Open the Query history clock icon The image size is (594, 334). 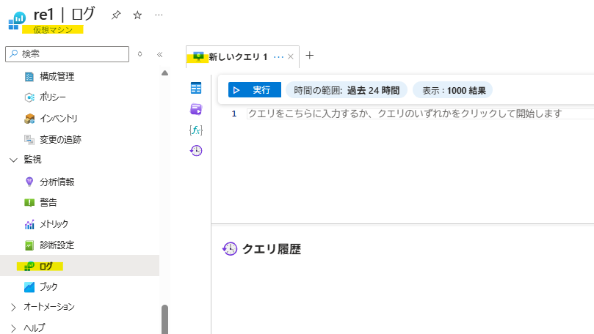196,150
